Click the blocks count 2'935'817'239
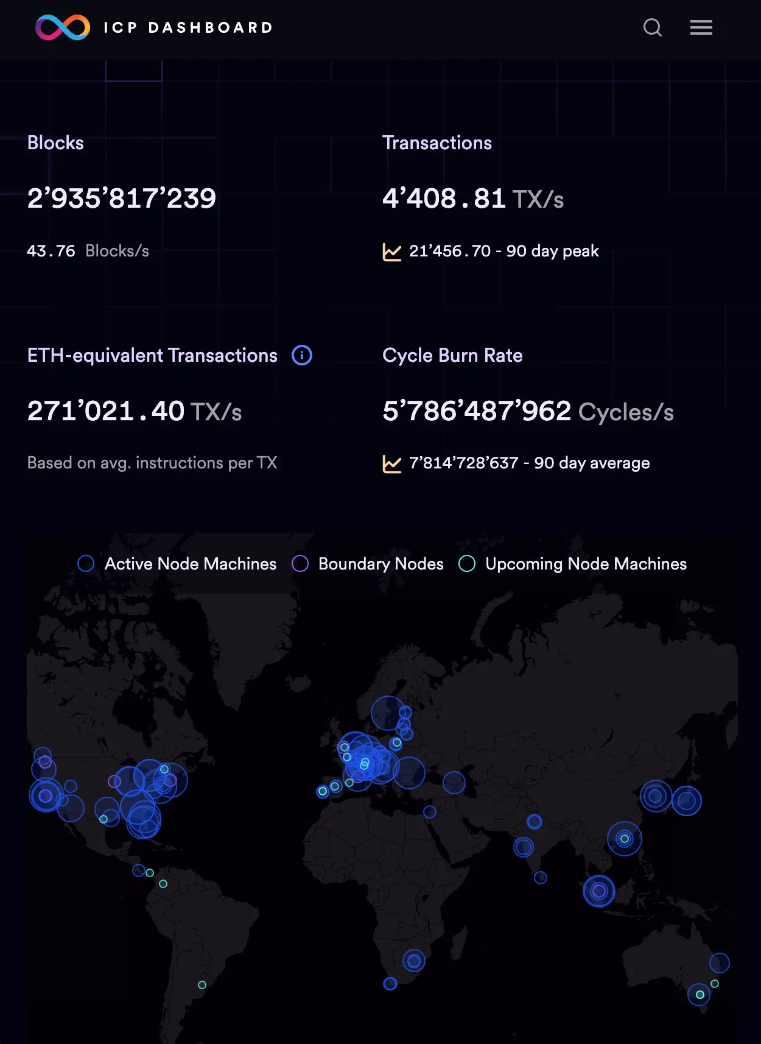Viewport: 761px width, 1044px height. coord(122,198)
